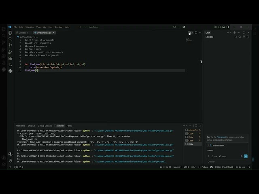This screenshot has height=194, width=259.
Task: Open the Extensions view
Action: (x=10, y=58)
